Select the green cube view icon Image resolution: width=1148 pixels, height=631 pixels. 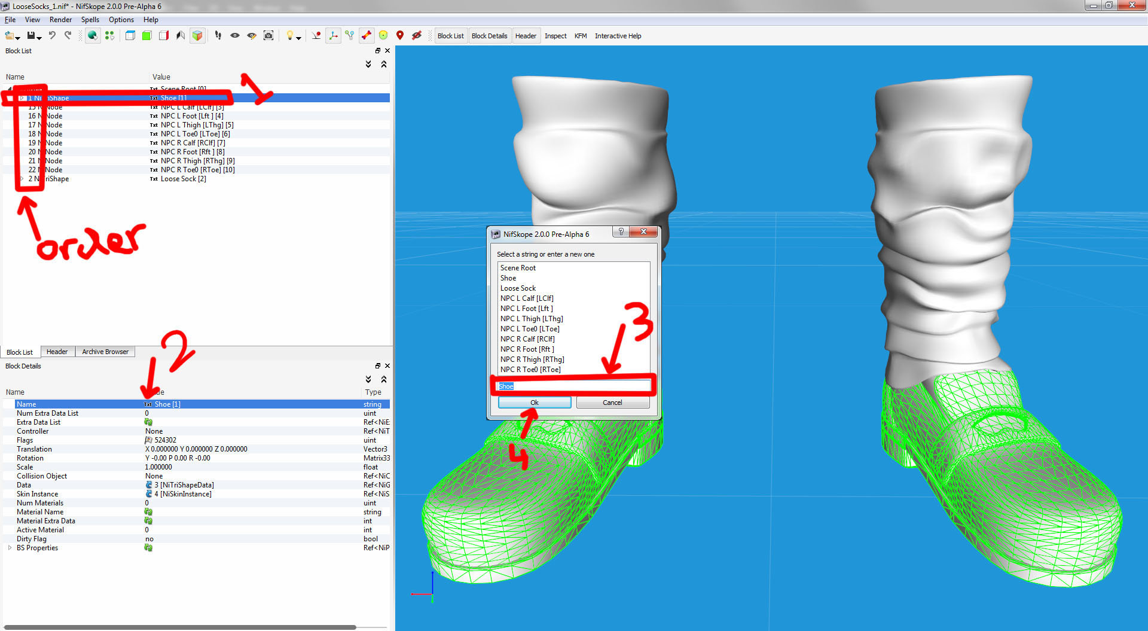pos(146,36)
